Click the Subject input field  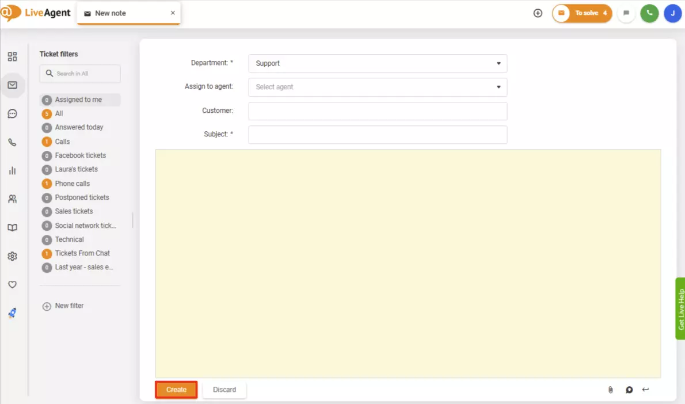coord(377,134)
